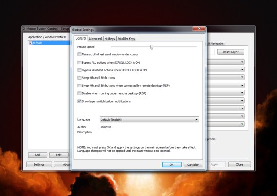The image size is (277, 196).
Task: Enable scroll window under cursor option
Action: pos(80,54)
